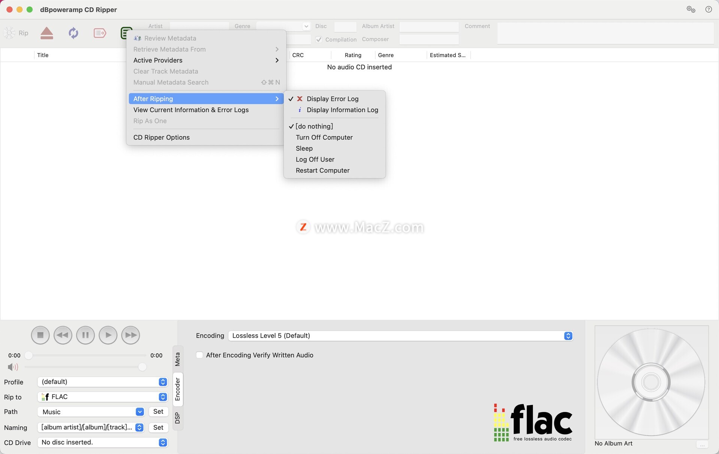Viewport: 719px width, 454px height.
Task: Pause audio playback
Action: (85, 335)
